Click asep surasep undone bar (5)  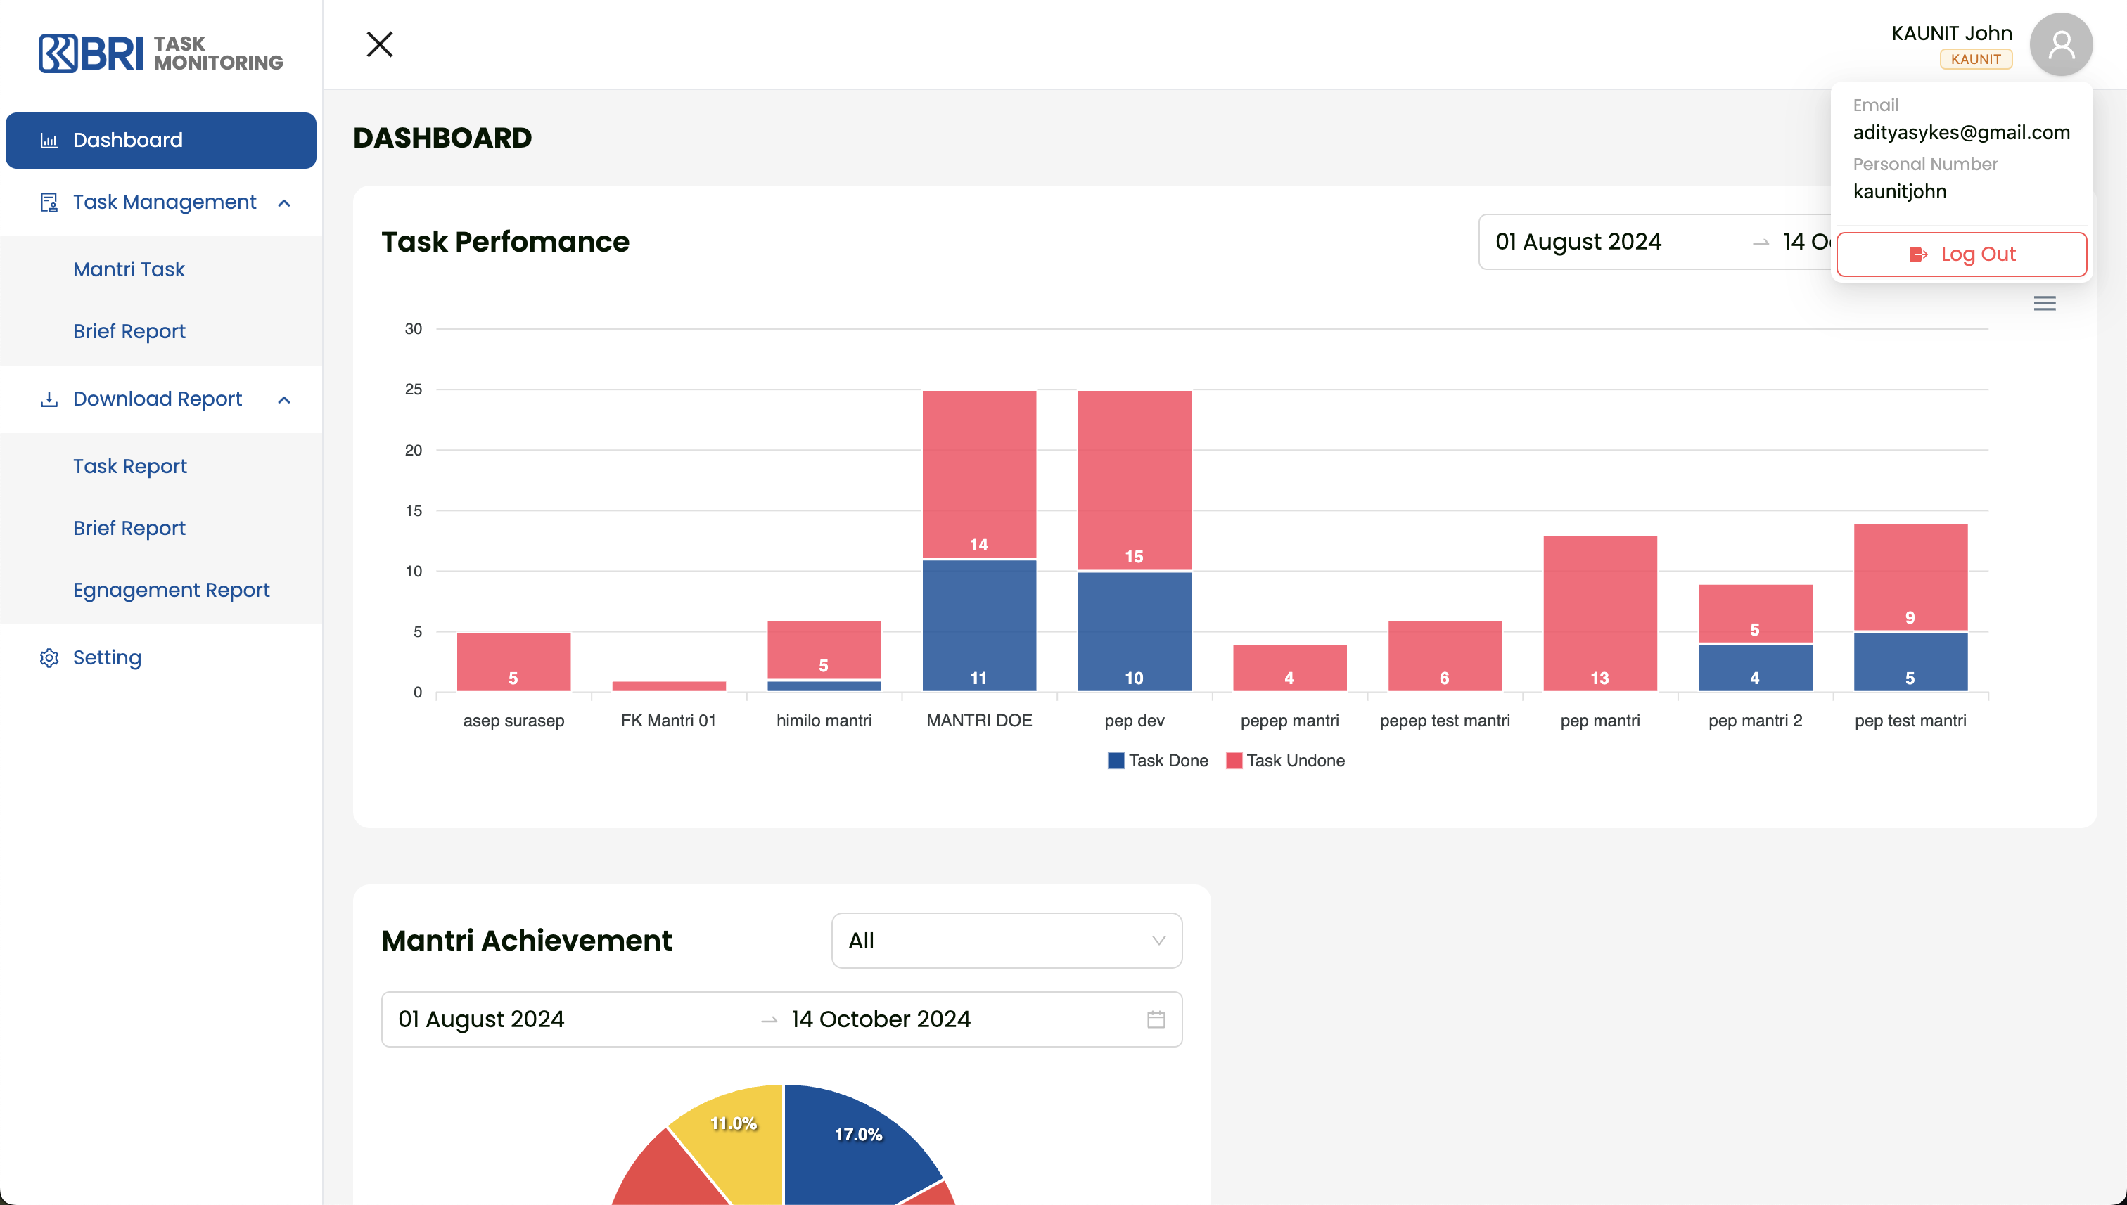pos(513,662)
